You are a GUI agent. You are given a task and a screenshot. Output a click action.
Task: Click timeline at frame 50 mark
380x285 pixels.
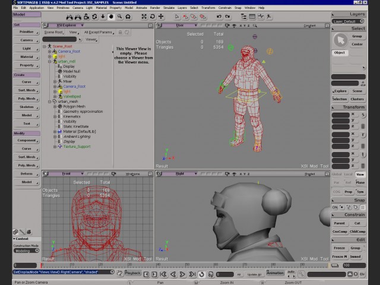tap(186, 265)
